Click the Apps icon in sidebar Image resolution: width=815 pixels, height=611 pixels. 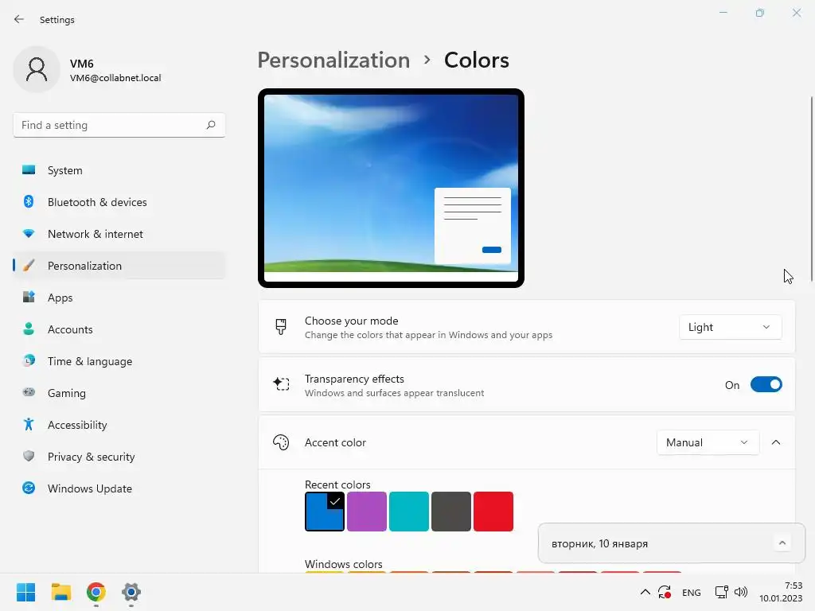29,298
